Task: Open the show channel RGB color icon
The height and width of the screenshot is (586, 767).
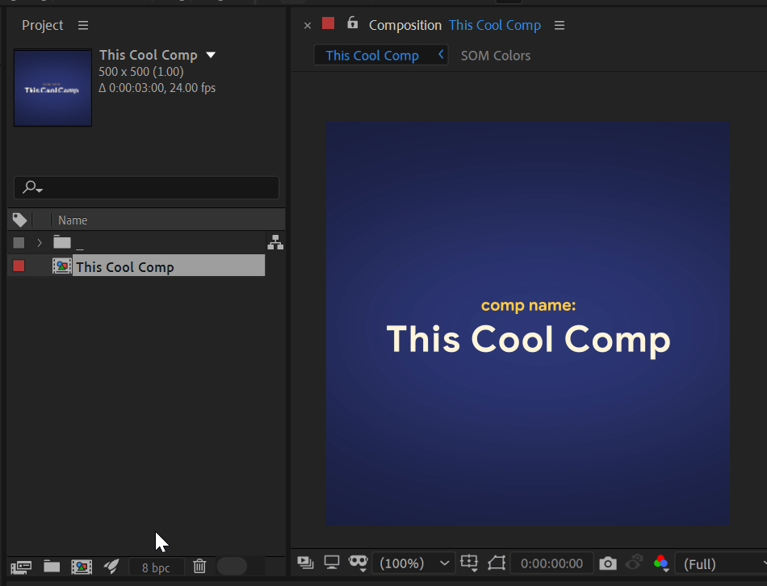Action: pyautogui.click(x=661, y=563)
